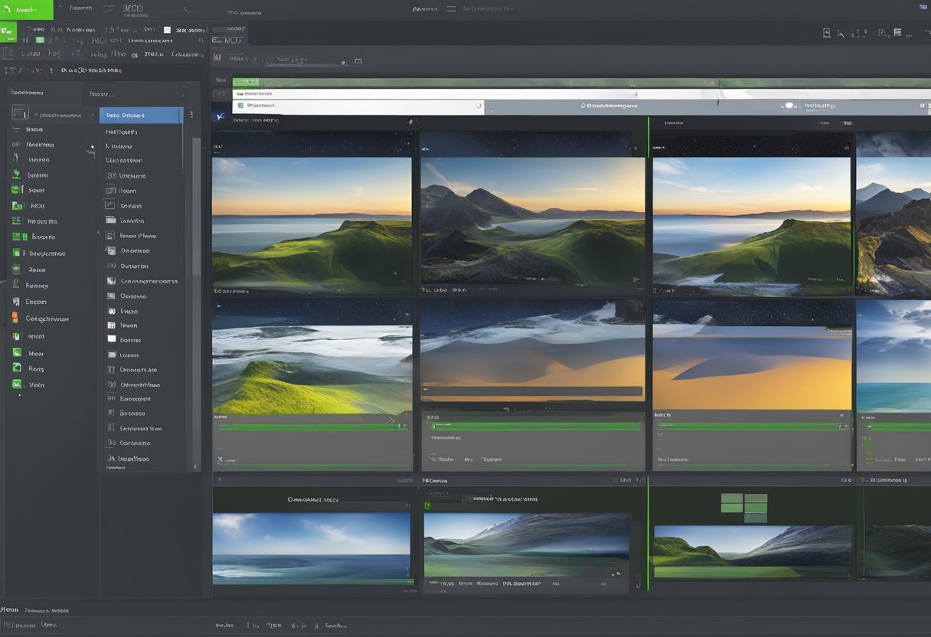931x637 pixels.
Task: Switch to the NCO tab
Action: (x=229, y=40)
